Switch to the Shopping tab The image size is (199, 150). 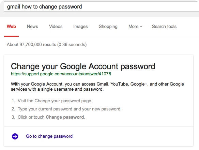pos(108,27)
